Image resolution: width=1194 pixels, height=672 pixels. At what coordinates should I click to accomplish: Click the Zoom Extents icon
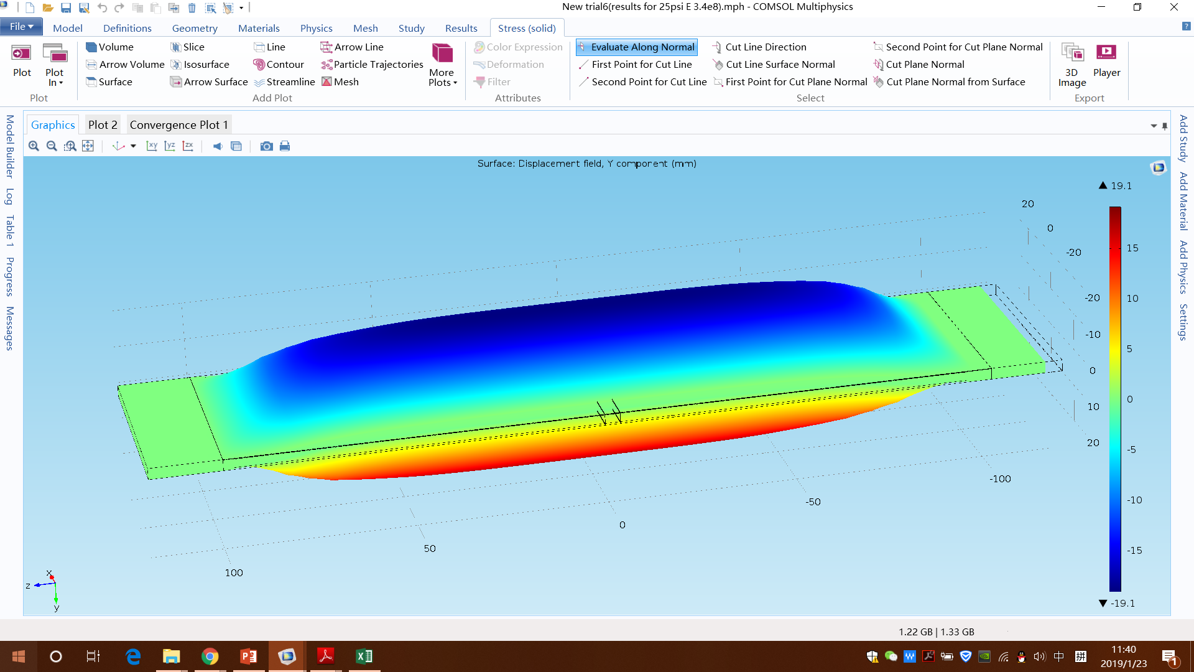88,146
